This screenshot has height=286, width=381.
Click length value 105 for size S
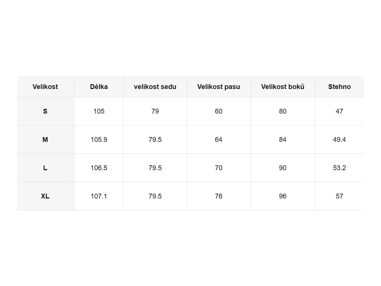(x=99, y=111)
